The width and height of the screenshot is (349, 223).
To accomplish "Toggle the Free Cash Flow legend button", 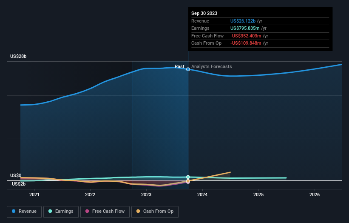I will (105, 212).
